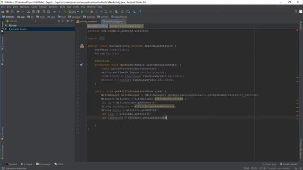Click the Cut scissors icon

click(x=28, y=12)
